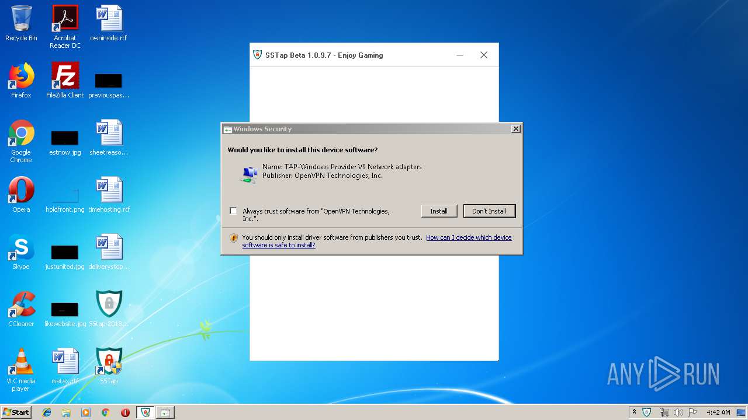Select the deliverystop... document file

[x=109, y=252]
